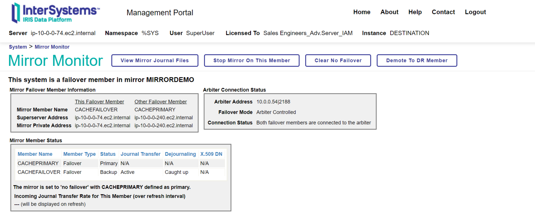The image size is (535, 216).
Task: Sort by Member Type column header
Action: (79, 154)
